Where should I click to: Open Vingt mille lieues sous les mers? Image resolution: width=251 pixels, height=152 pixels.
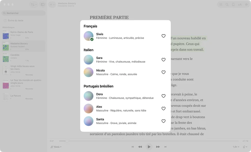(x=24, y=70)
